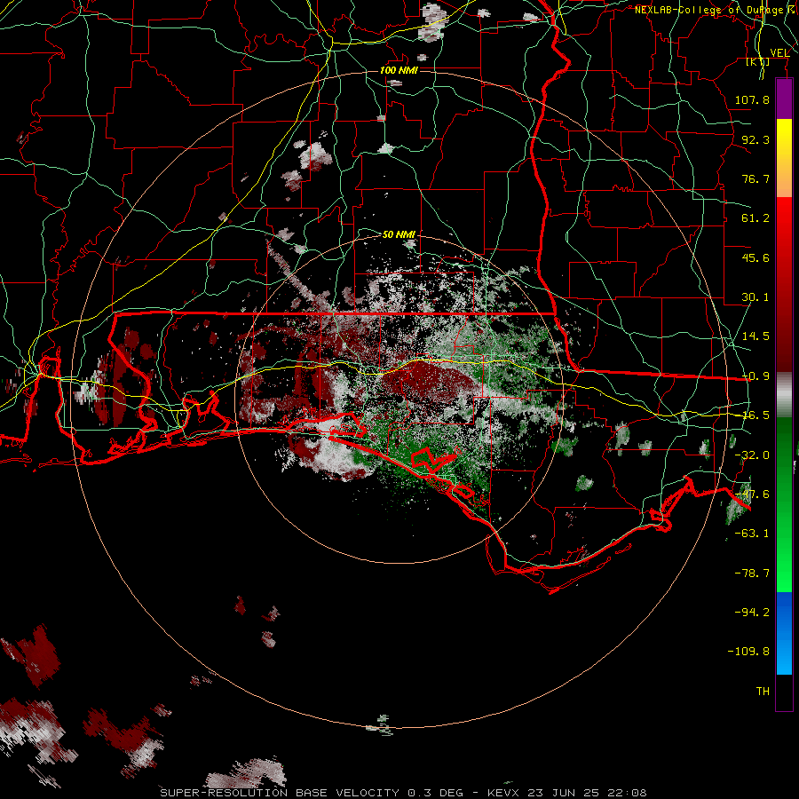Click the 76.7 value on velocity scale

tap(755, 178)
